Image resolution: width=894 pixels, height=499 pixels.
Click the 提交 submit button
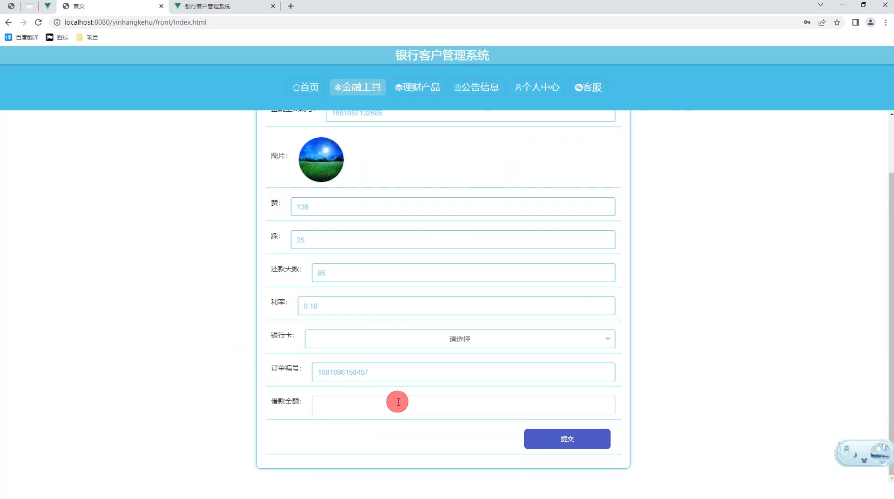click(567, 439)
